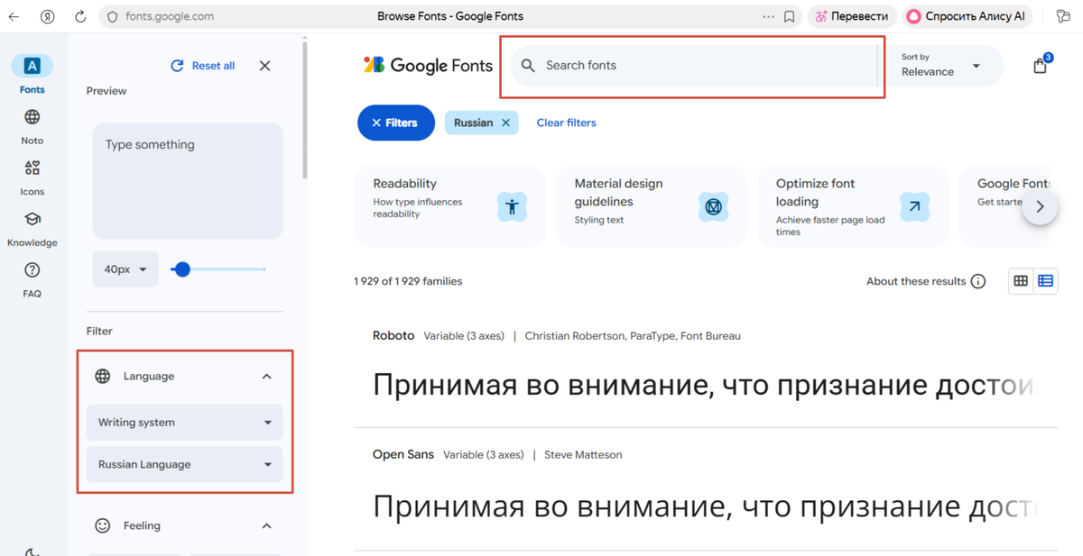
Task: Open Optimize font loading card
Action: pyautogui.click(x=852, y=206)
